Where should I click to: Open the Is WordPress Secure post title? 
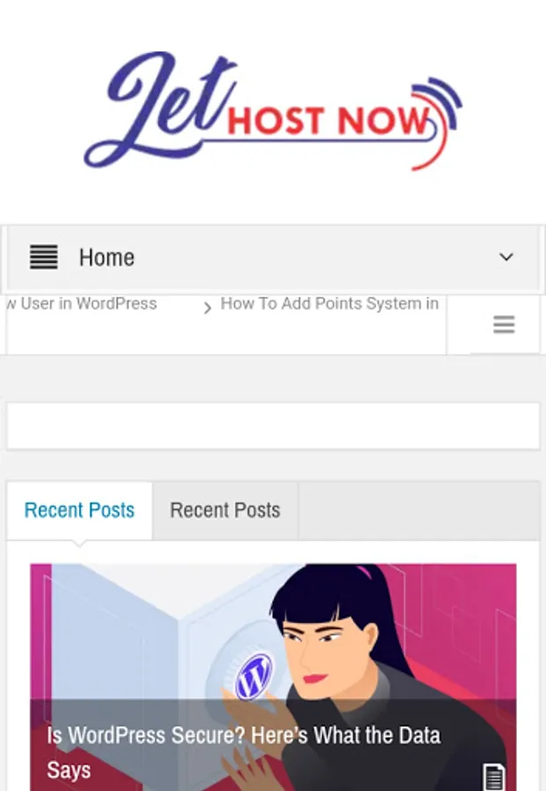coord(244,752)
